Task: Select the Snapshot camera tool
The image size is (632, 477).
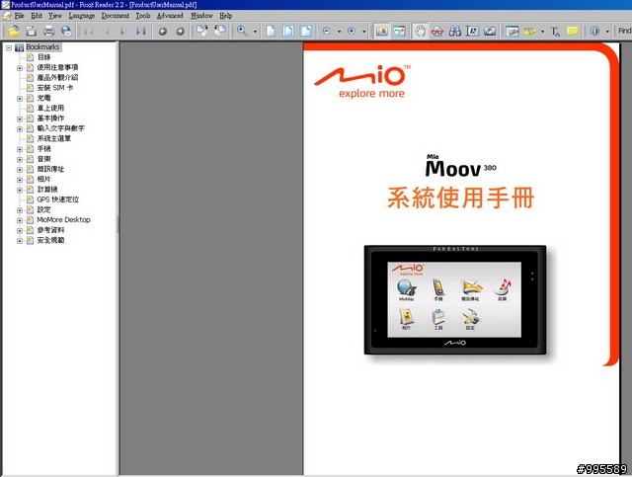Action: (490, 31)
